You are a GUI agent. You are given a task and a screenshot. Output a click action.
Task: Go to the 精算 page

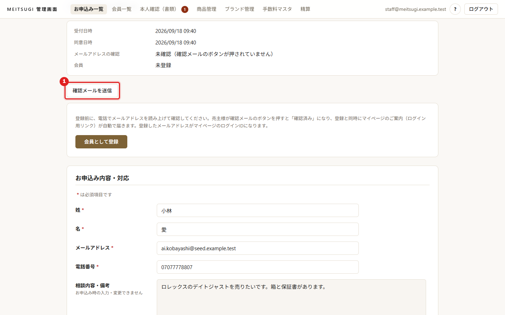coord(305,9)
